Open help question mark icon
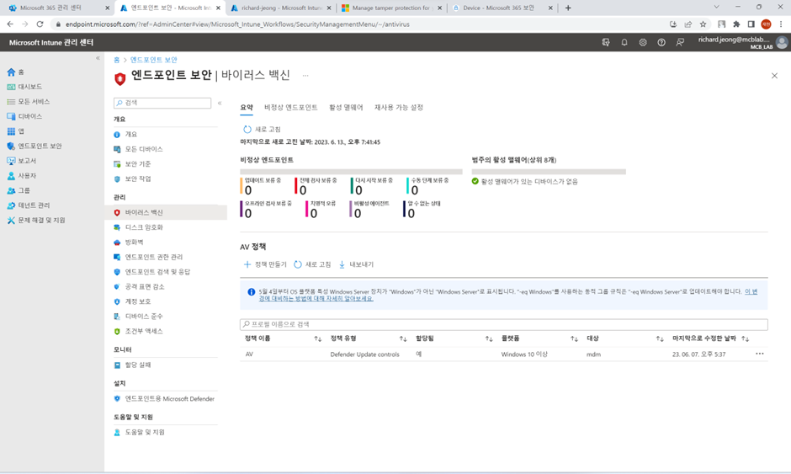Screen dimensions: 791x474 pos(661,42)
